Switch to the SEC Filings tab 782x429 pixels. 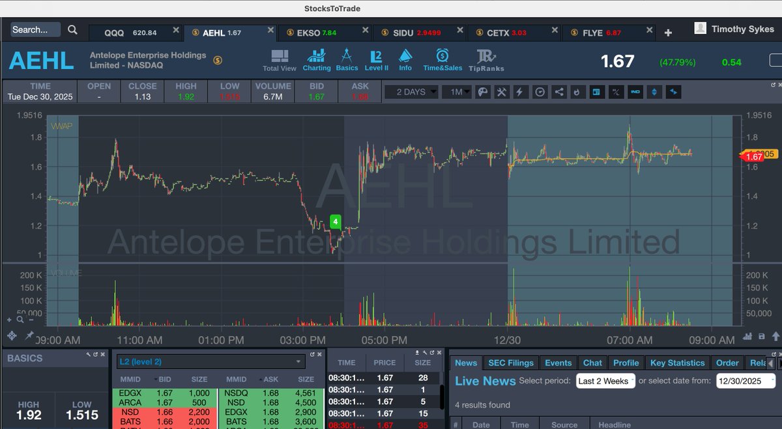click(x=511, y=363)
